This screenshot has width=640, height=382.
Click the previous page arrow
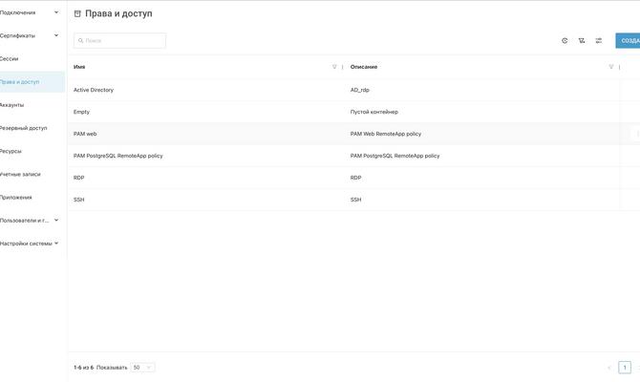click(x=609, y=368)
